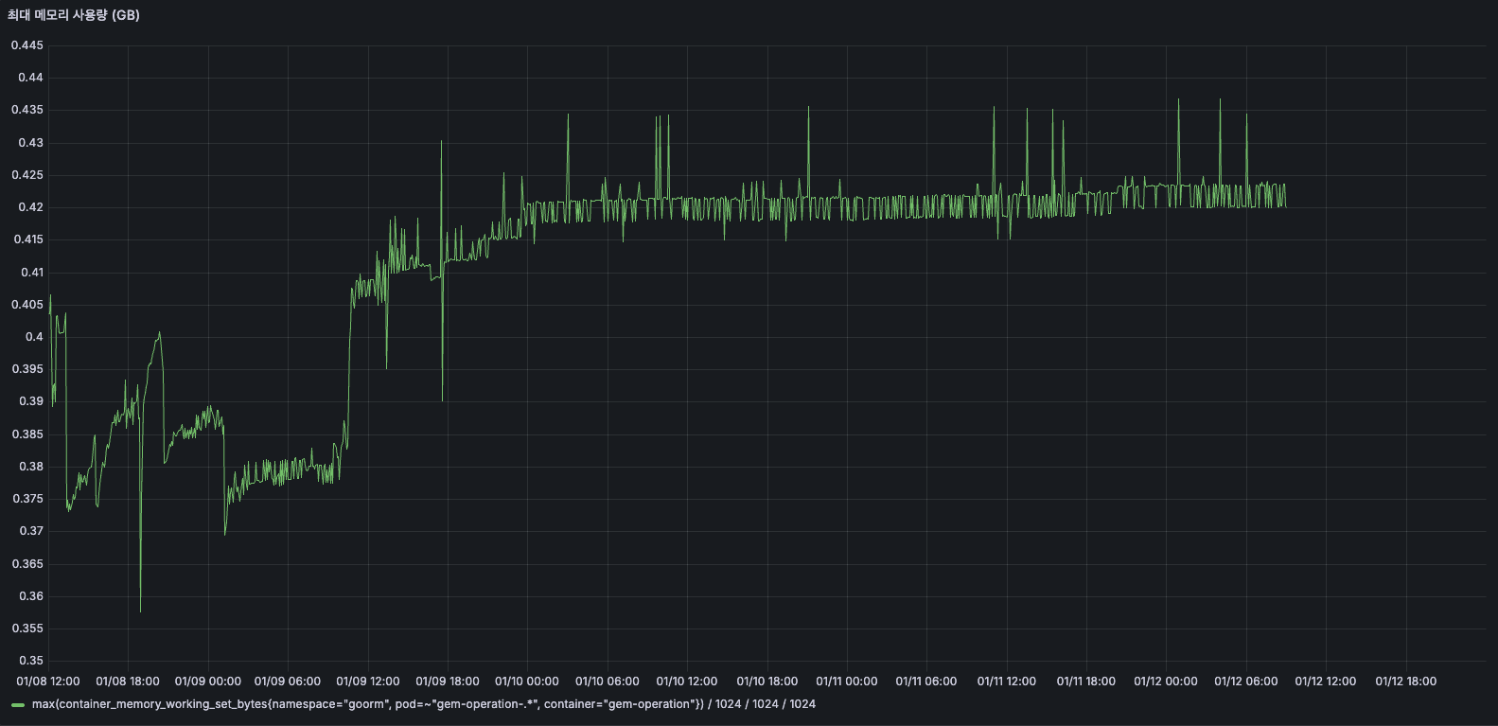Click the tall spike peak after 01/10 18:00
Viewport: 1498px width, 726px height.
pyautogui.click(x=808, y=108)
